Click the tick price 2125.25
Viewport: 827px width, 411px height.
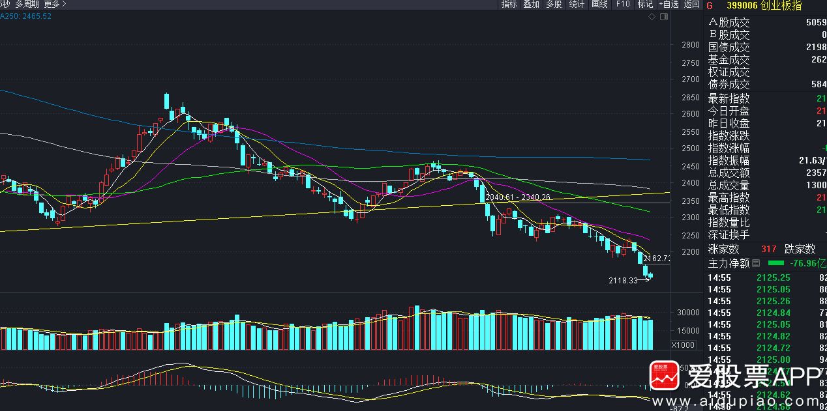[x=773, y=277]
